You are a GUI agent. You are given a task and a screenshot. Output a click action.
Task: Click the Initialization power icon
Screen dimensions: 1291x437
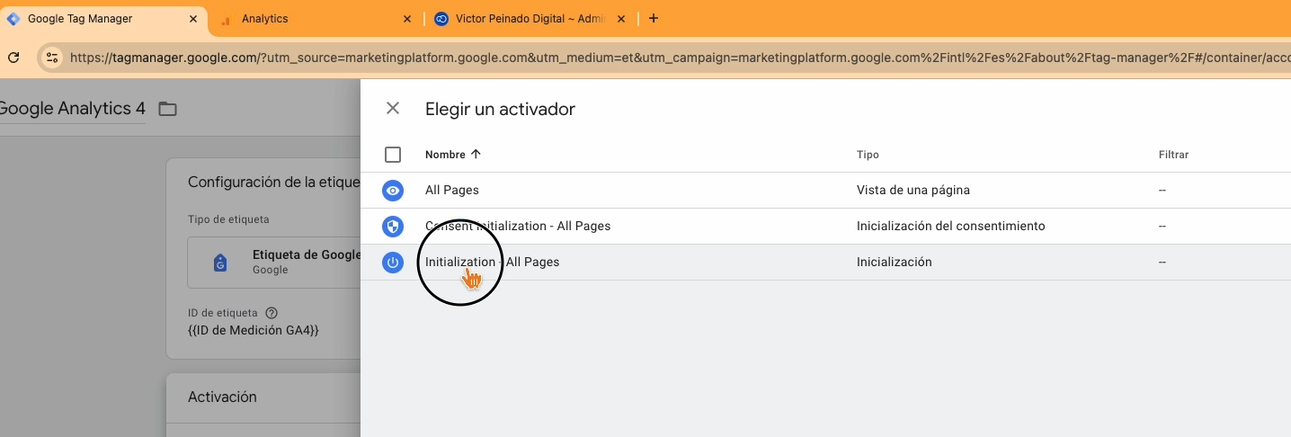tap(393, 263)
